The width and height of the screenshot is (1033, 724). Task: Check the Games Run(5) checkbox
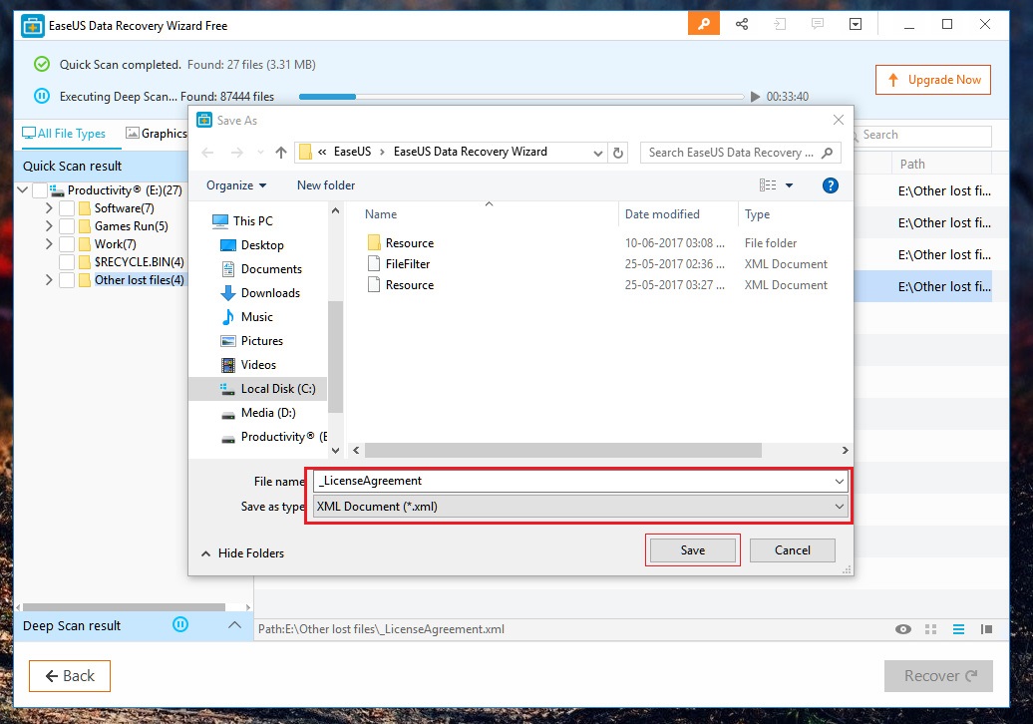click(x=67, y=226)
